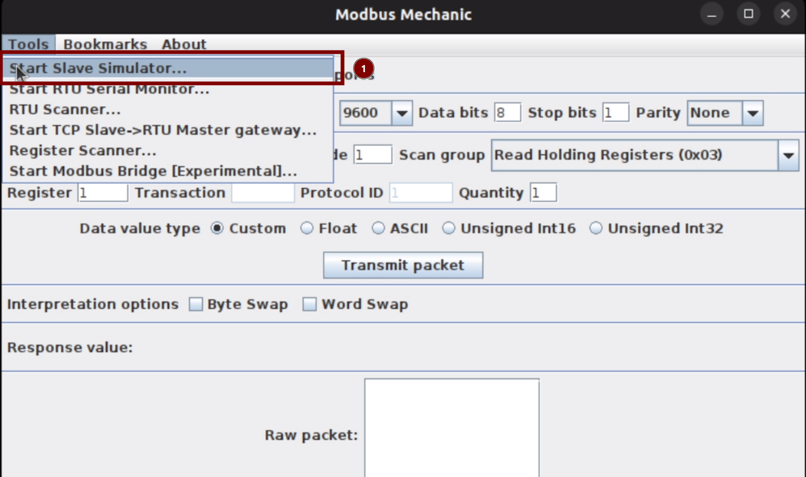Choose Start RTU Serial Monitor entry

[x=168, y=89]
